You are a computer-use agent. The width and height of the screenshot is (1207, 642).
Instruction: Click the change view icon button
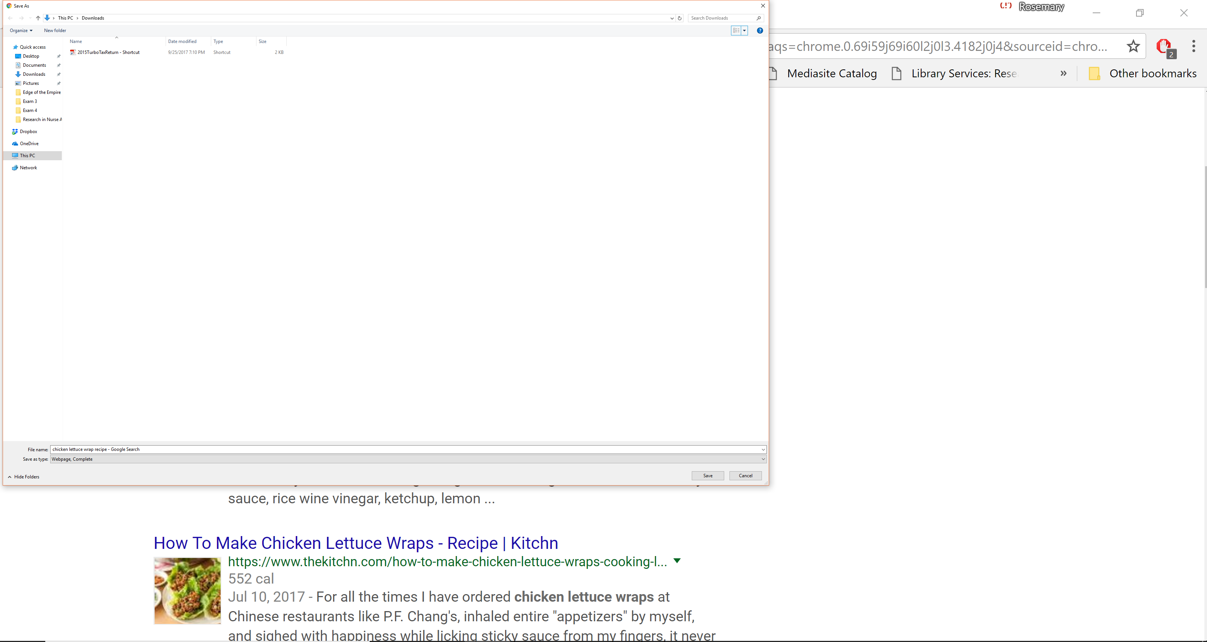[x=736, y=31]
